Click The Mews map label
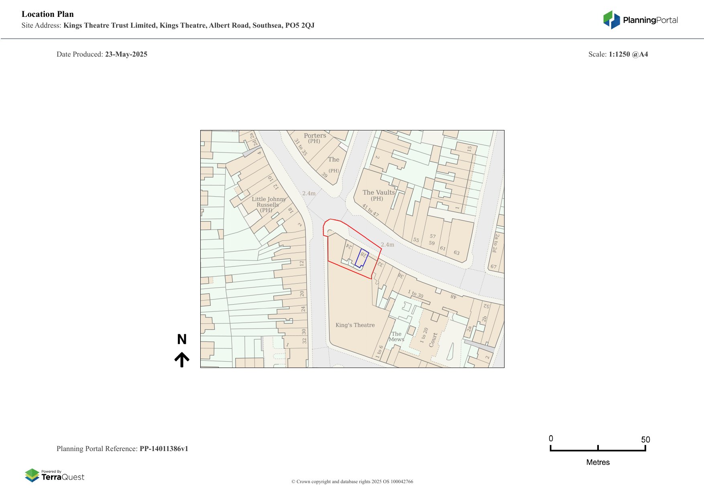Viewport: 704px width, 498px height. coord(396,337)
